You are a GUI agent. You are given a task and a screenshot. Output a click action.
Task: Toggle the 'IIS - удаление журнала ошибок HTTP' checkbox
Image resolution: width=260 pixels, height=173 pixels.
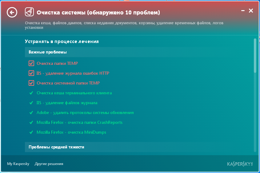31,73
